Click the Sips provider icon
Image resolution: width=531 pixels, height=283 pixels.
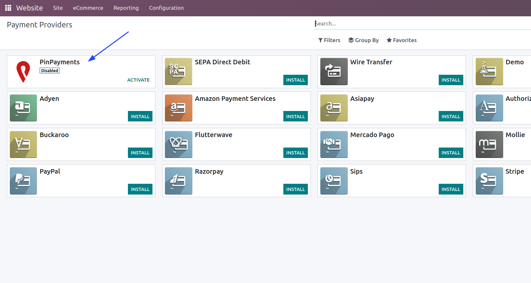[334, 181]
